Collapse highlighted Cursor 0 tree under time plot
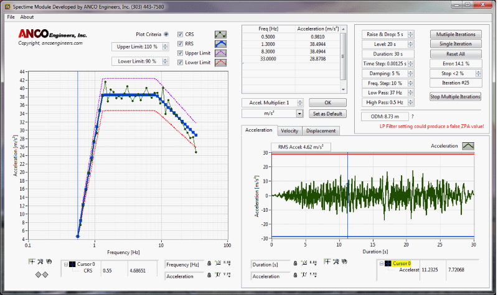The height and width of the screenshot is (295, 498). coord(381,263)
